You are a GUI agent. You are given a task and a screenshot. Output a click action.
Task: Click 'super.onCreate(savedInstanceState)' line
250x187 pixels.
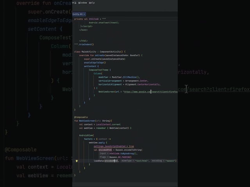pyautogui.click(x=105, y=59)
